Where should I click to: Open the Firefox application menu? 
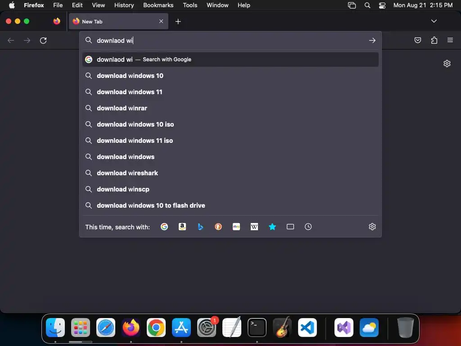34,5
